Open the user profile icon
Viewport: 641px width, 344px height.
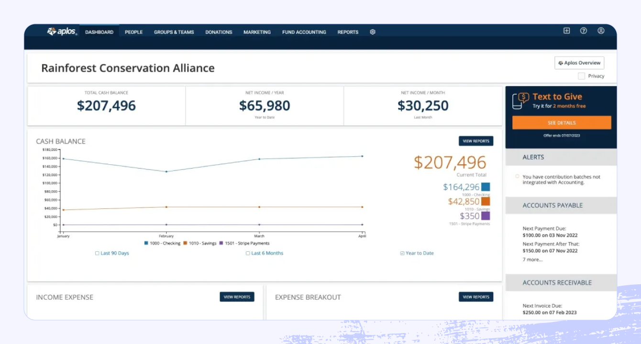tap(601, 31)
